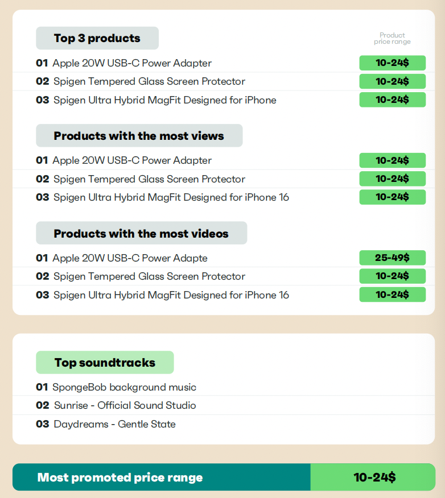This screenshot has height=498, width=445.
Task: Select Apple 20W USB-C Power Adapter in Top 3 products
Action: click(x=132, y=63)
